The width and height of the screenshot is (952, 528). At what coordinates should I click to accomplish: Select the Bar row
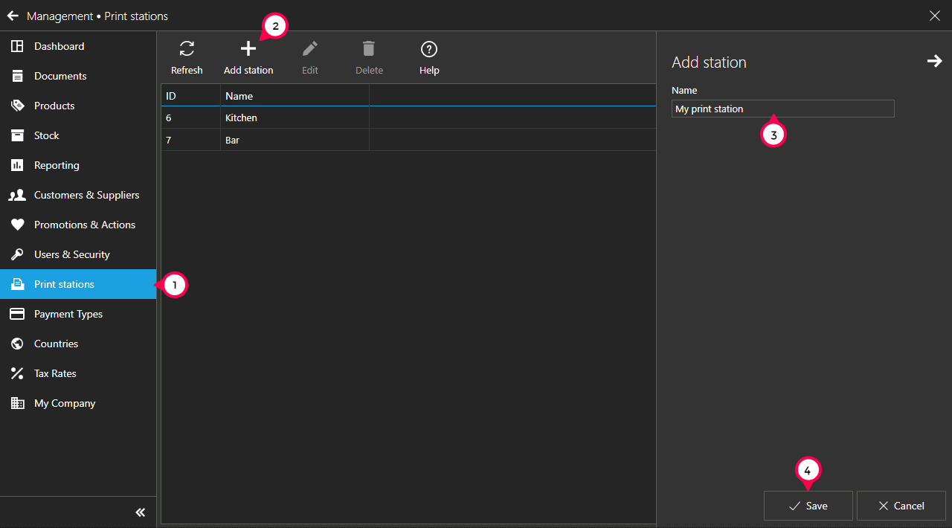coord(409,140)
